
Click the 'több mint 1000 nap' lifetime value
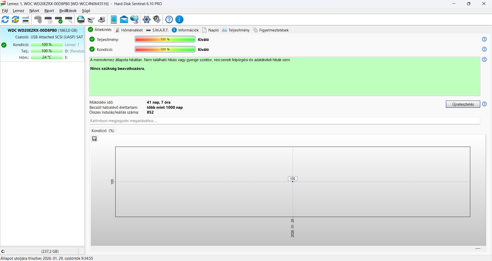[165, 107]
